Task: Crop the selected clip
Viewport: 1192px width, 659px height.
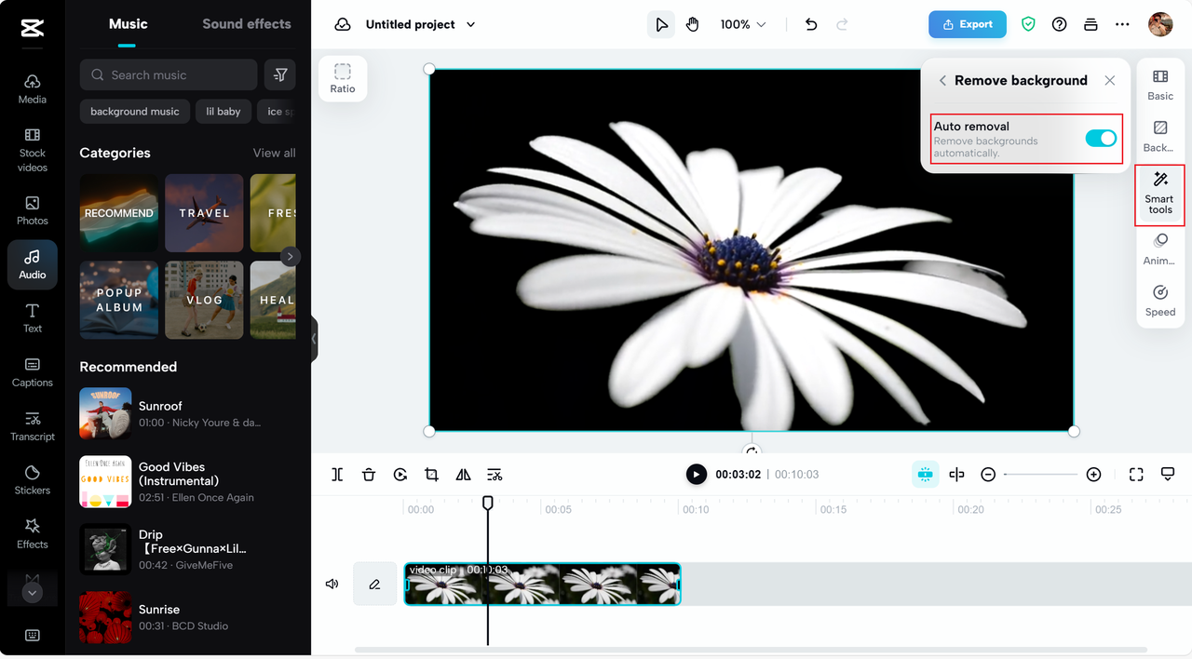Action: pos(431,475)
